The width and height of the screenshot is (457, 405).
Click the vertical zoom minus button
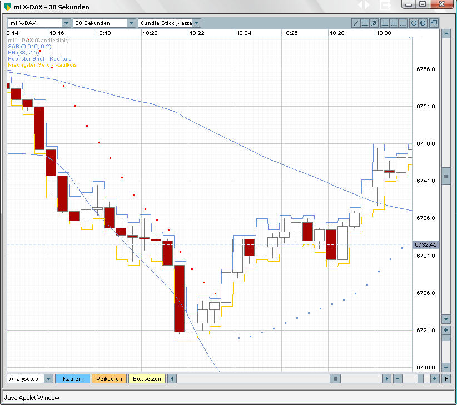point(446,367)
